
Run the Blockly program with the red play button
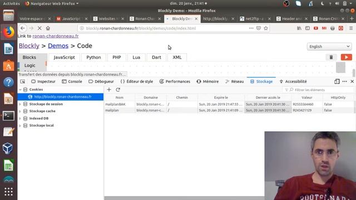pyautogui.click(x=346, y=57)
